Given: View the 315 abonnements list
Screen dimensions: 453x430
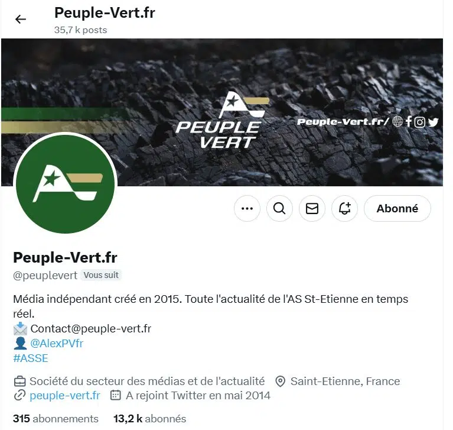Looking at the screenshot, I should pyautogui.click(x=56, y=419).
